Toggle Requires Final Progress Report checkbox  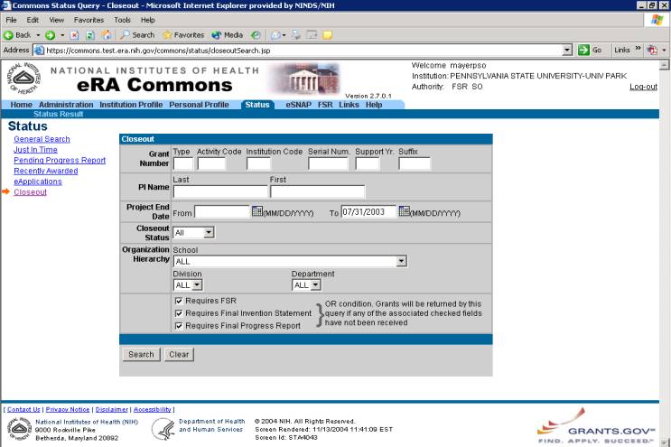pos(179,326)
